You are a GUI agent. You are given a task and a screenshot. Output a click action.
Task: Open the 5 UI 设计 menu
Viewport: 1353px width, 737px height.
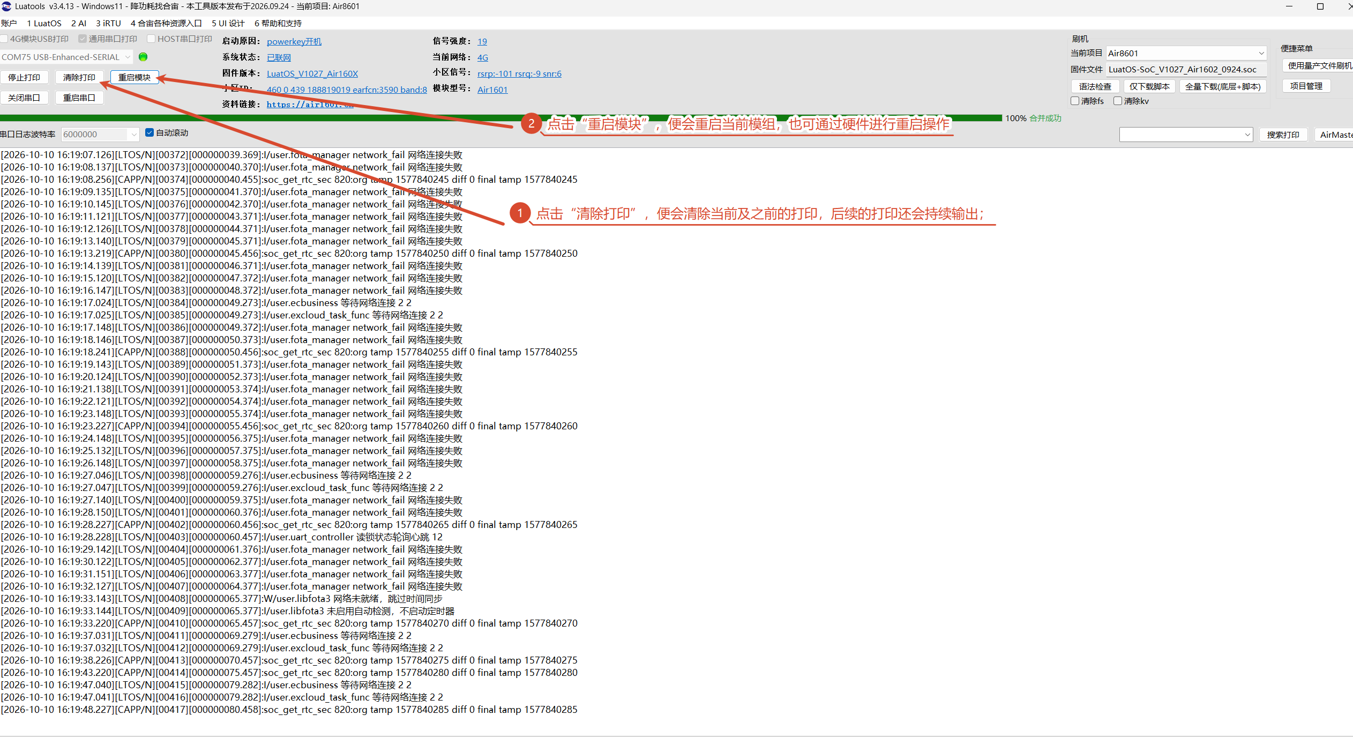click(228, 23)
